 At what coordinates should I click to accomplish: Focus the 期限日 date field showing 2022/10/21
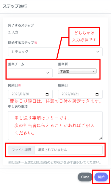pyautogui.click(x=80, y=94)
